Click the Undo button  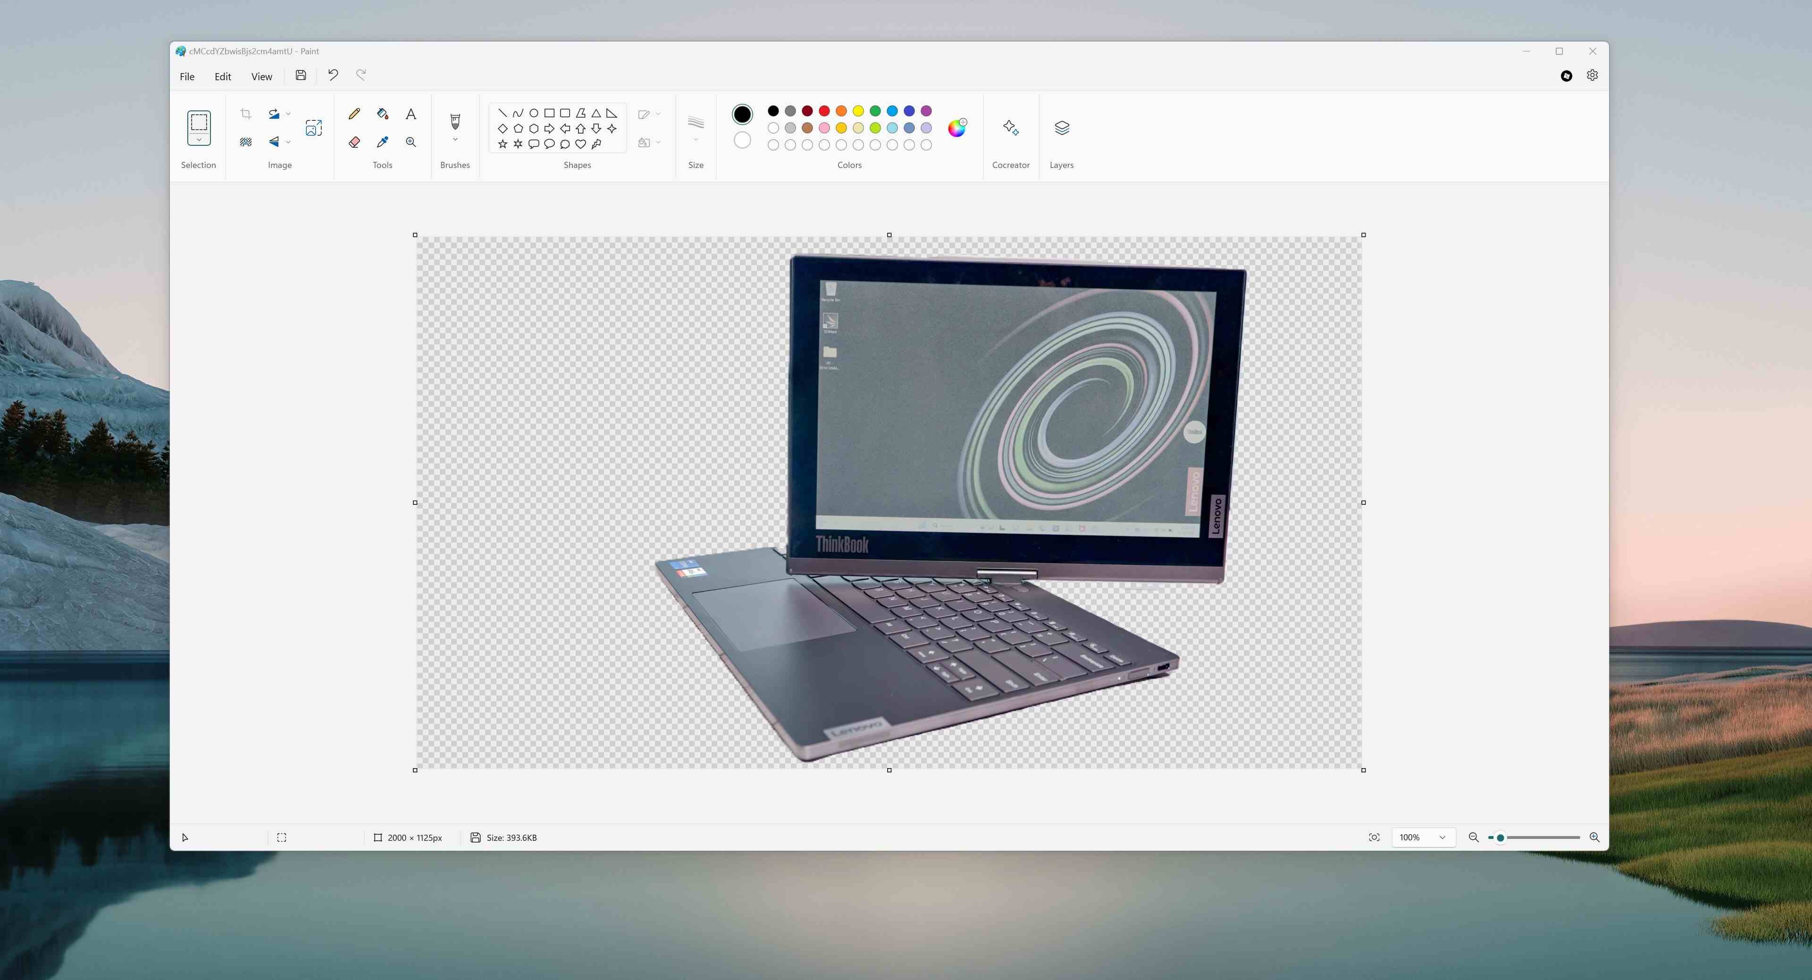[333, 76]
